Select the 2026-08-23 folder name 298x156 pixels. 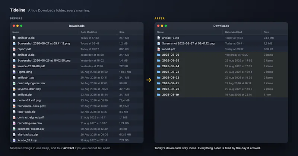click(171, 72)
